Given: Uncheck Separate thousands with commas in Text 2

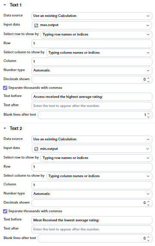Looking at the screenshot, I should [5, 211].
